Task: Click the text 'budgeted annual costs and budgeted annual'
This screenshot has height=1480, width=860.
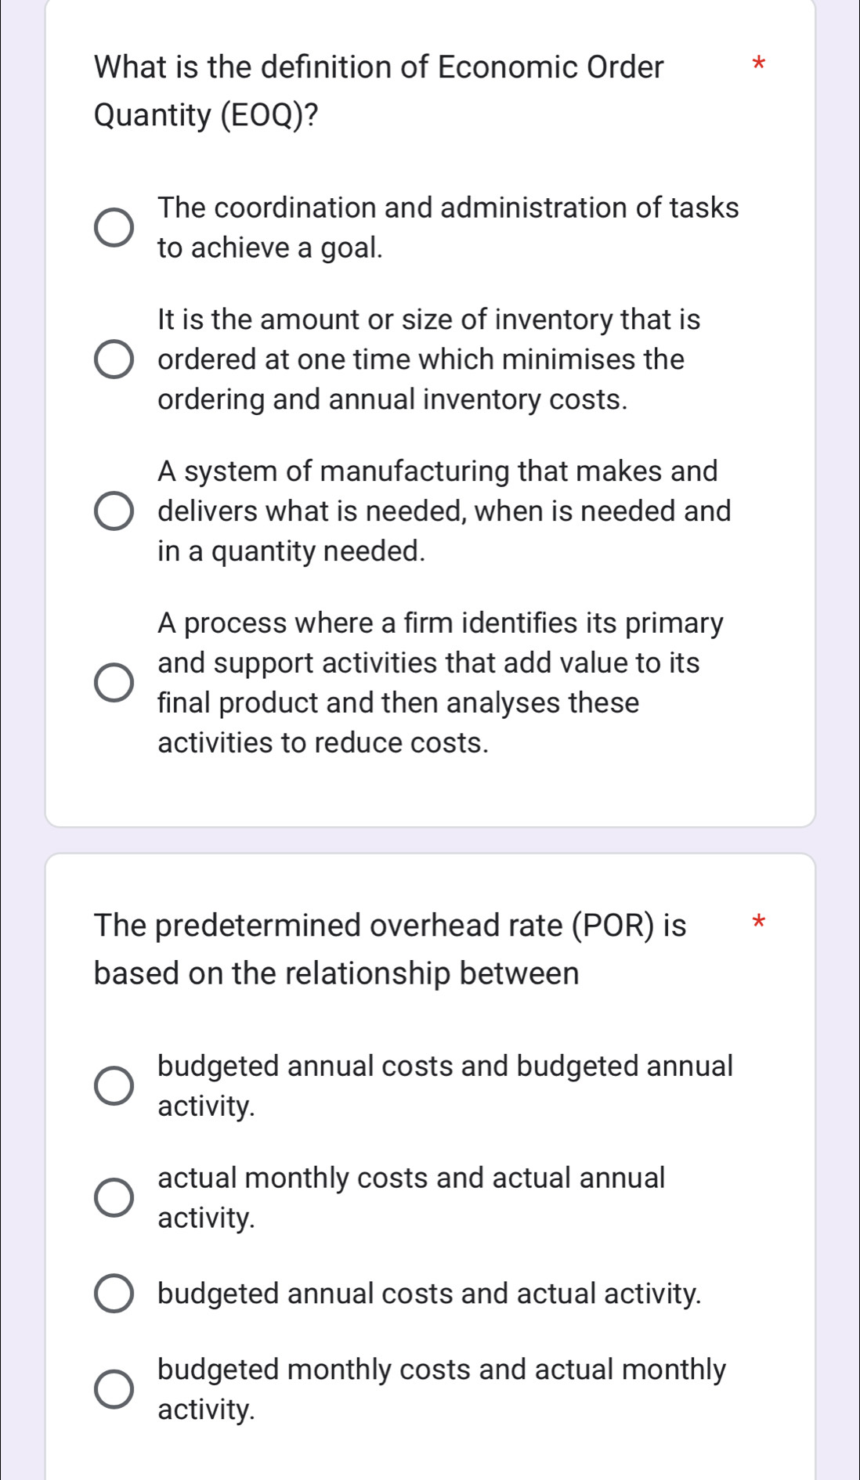Action: click(445, 1067)
